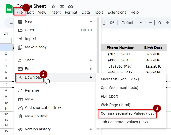
Task: Choose Import from the File menu
Action: pyautogui.click(x=55, y=38)
